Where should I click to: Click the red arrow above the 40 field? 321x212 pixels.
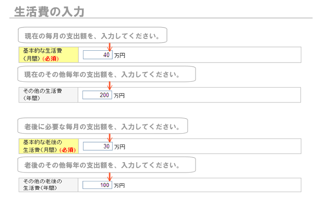[x=110, y=47]
